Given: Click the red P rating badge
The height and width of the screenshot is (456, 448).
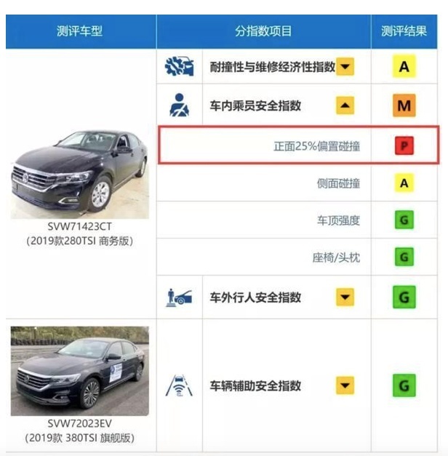Looking at the screenshot, I should click(404, 145).
